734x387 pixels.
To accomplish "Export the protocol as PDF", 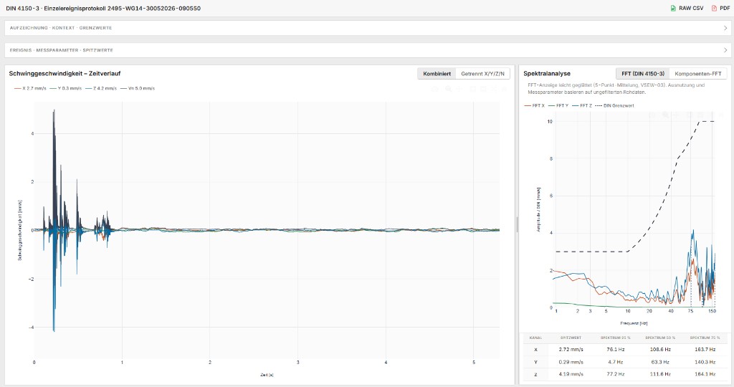I will pyautogui.click(x=720, y=8).
